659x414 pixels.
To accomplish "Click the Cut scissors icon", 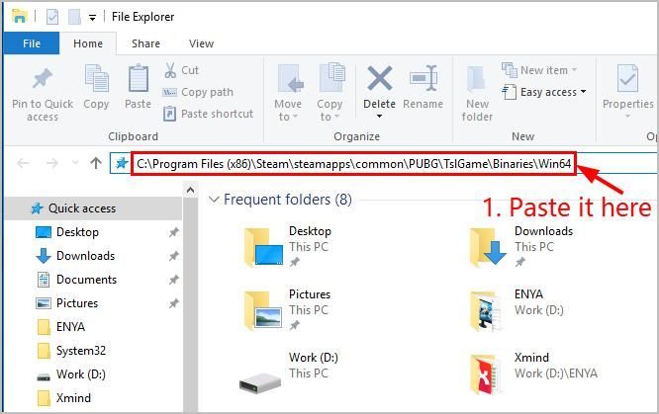I will (x=170, y=70).
